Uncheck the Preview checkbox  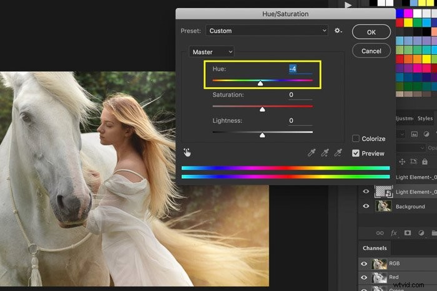[x=356, y=153]
